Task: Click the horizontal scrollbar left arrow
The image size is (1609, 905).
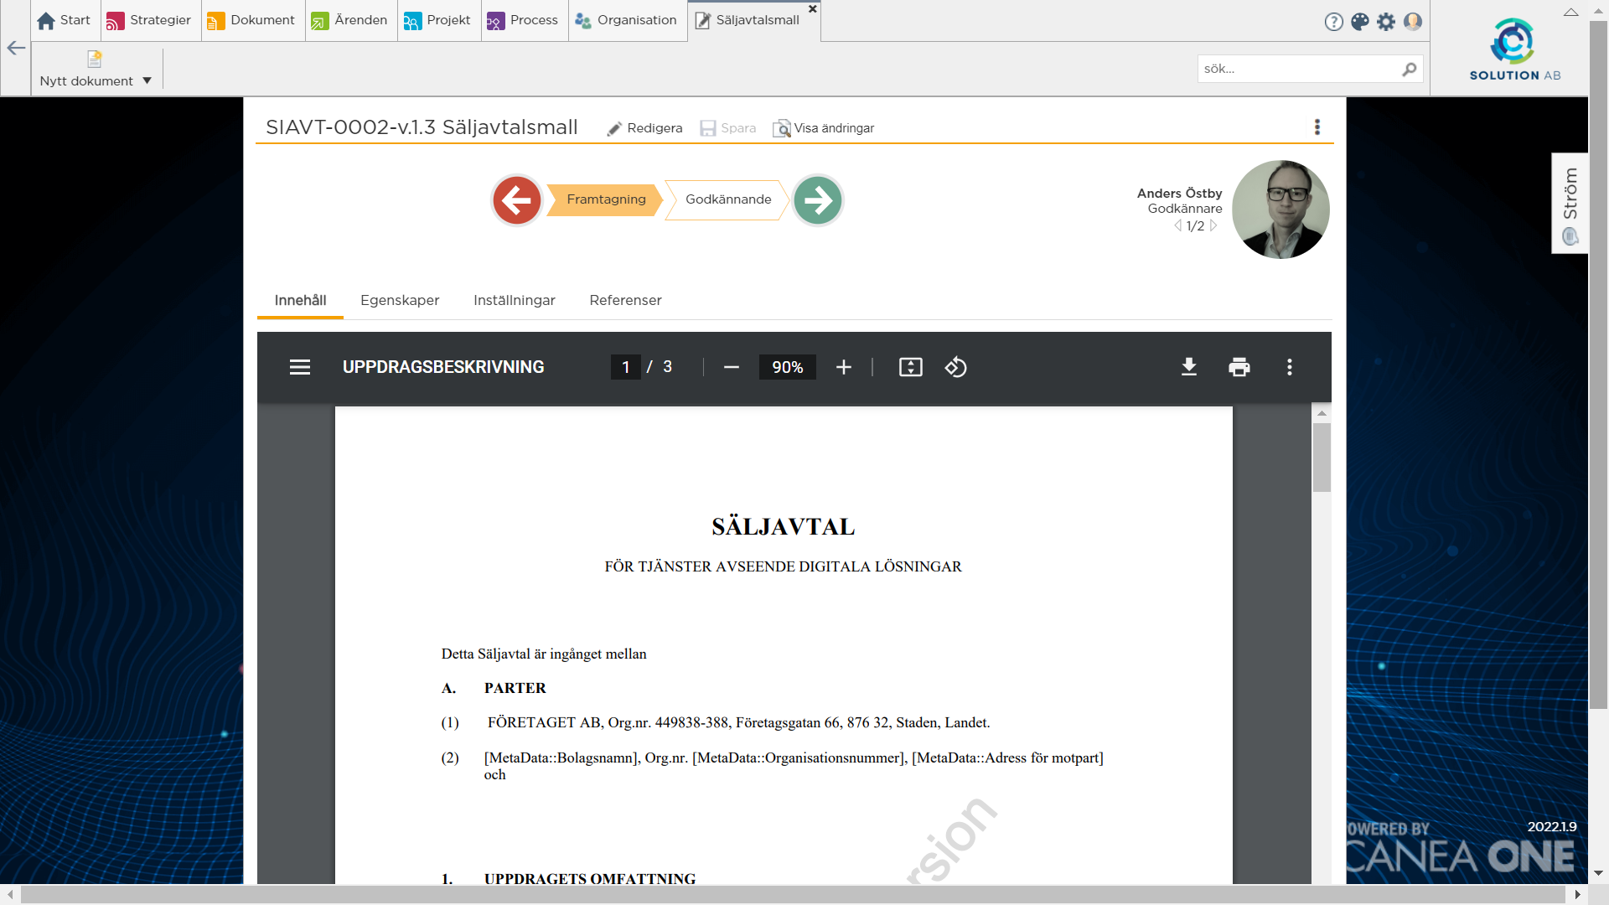Action: [x=10, y=895]
